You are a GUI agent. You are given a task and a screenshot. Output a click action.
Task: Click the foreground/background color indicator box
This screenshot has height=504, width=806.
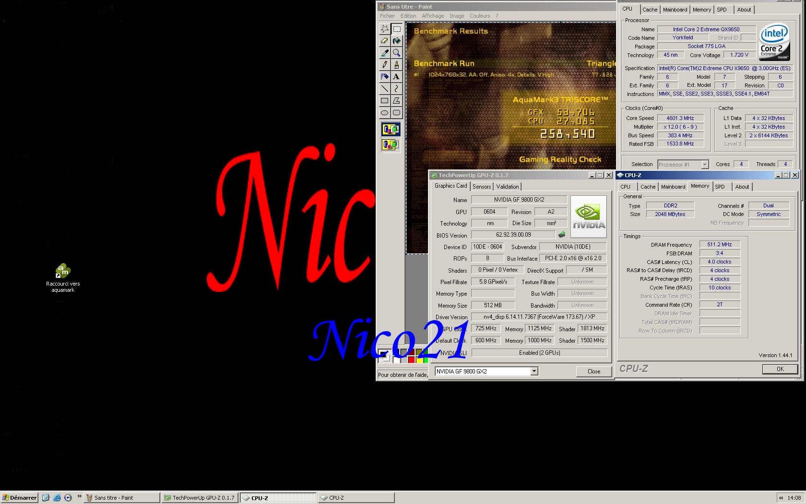385,356
